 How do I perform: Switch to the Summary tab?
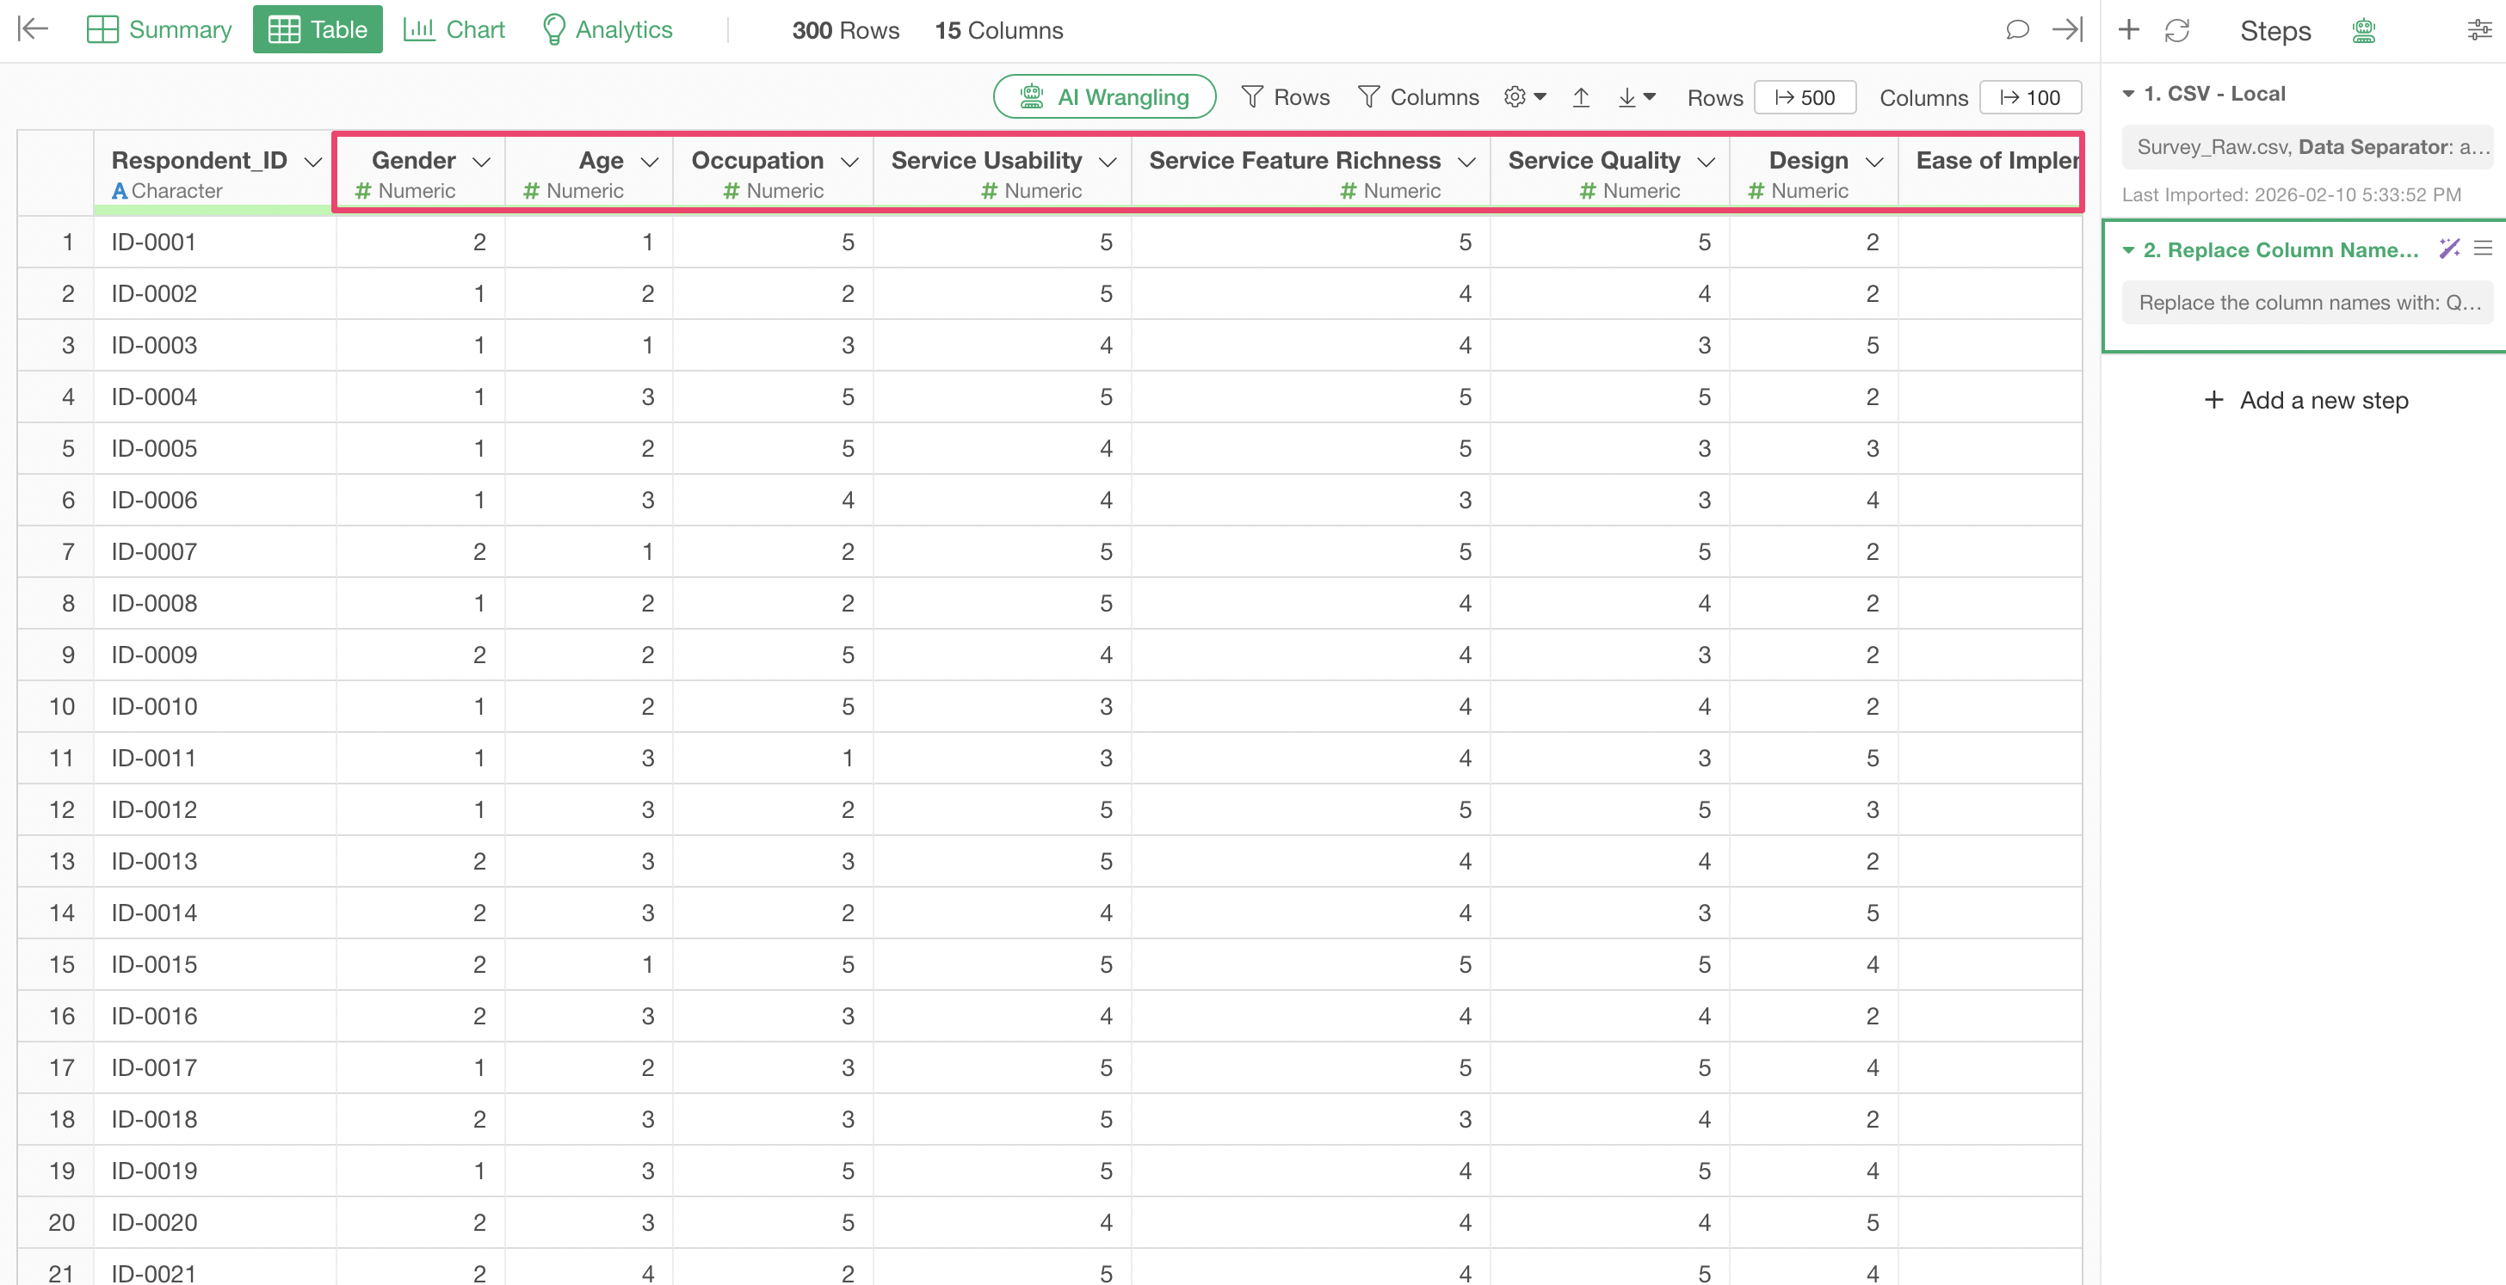point(159,29)
